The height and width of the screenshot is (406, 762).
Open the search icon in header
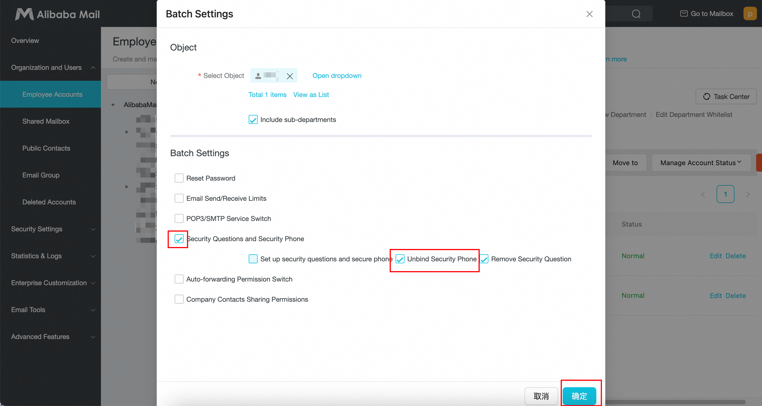click(636, 14)
